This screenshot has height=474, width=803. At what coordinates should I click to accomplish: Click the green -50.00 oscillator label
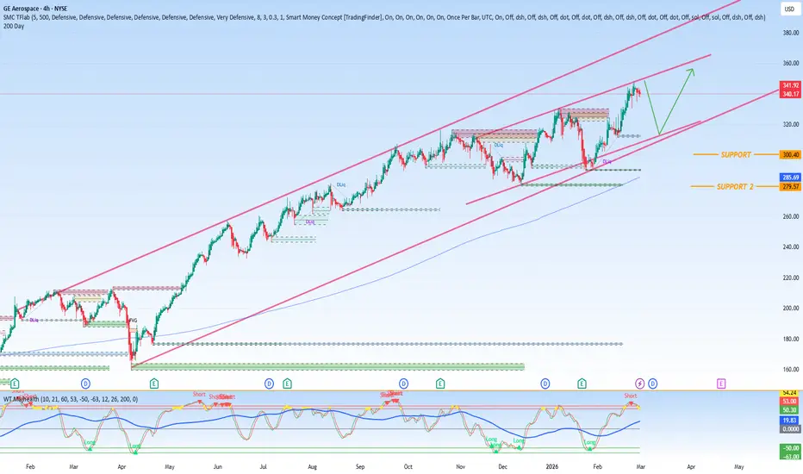pos(790,448)
